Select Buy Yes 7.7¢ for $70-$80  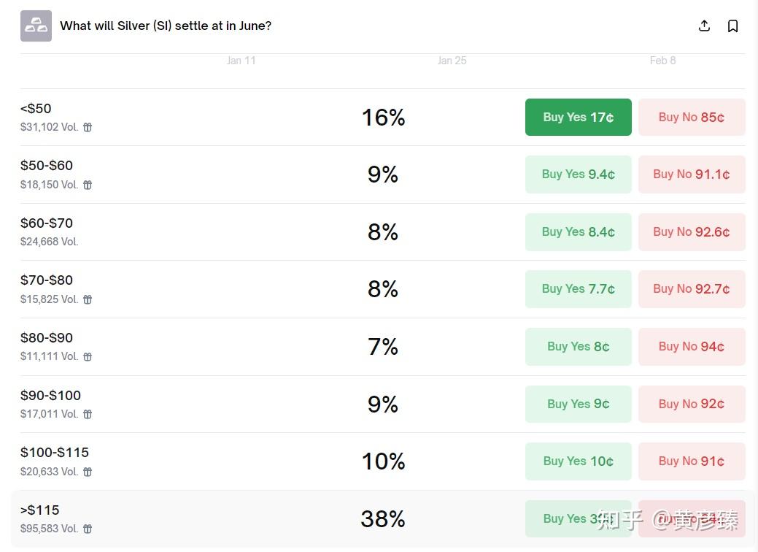tap(578, 289)
